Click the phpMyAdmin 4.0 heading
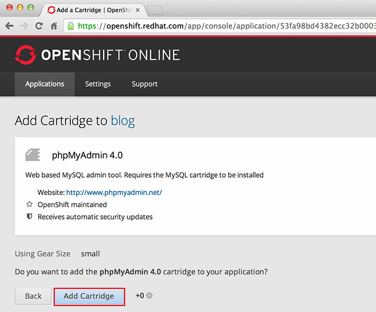This screenshot has width=376, height=312. 87,155
